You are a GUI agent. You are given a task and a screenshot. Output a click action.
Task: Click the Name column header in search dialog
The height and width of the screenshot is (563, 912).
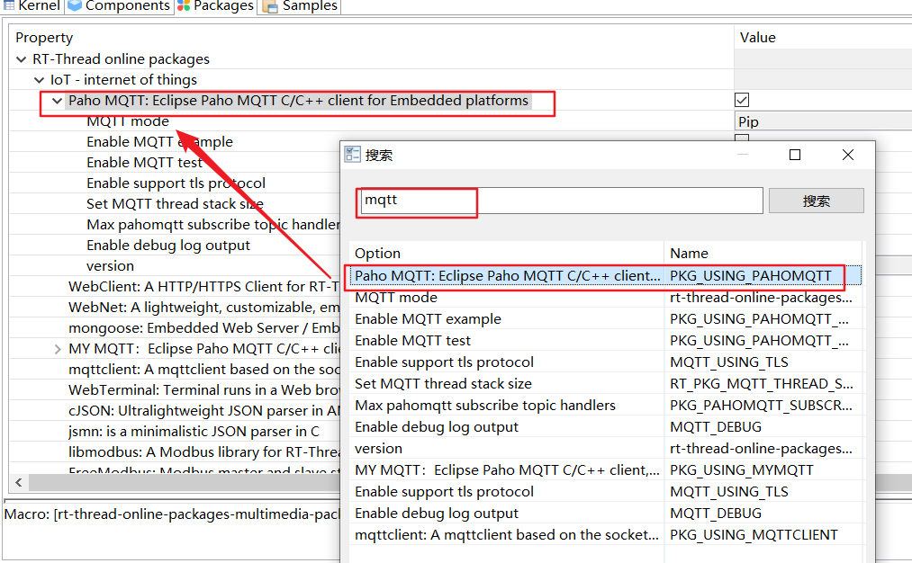690,254
